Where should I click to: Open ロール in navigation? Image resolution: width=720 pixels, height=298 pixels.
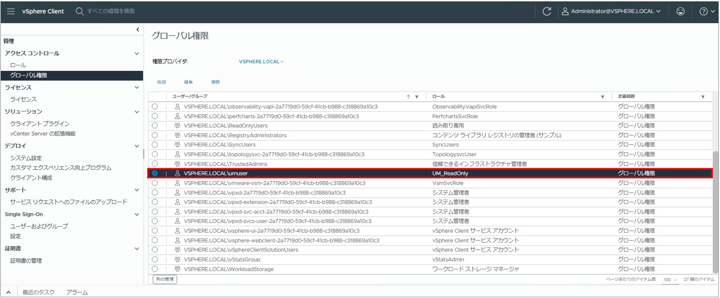18,65
